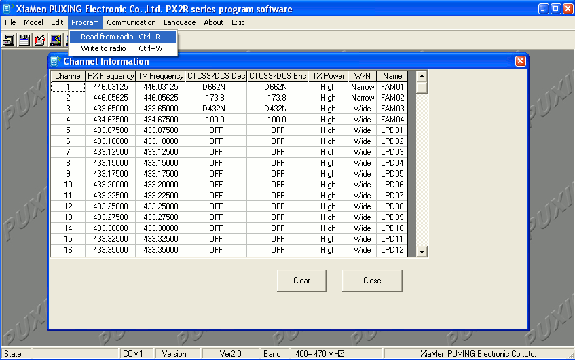The width and height of the screenshot is (575, 360).
Task: Click the Close button below the table
Action: tap(372, 281)
